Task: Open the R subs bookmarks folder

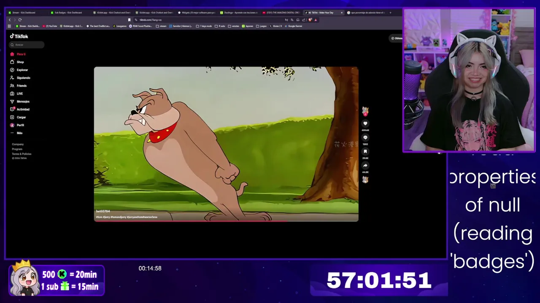Action: click(x=220, y=26)
